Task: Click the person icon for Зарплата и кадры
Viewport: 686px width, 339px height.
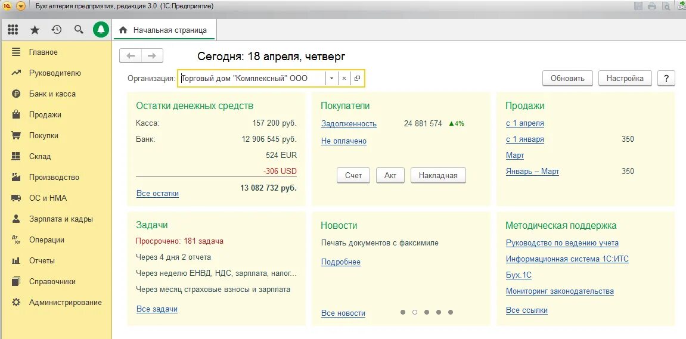Action: 16,219
